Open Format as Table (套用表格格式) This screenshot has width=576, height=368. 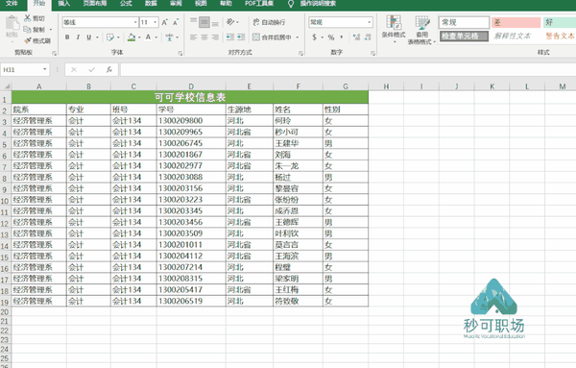pos(421,30)
